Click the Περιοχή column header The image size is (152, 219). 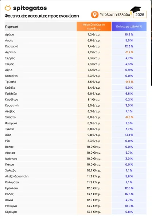coord(12,27)
